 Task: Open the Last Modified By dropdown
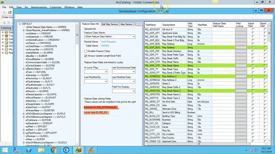106,81
